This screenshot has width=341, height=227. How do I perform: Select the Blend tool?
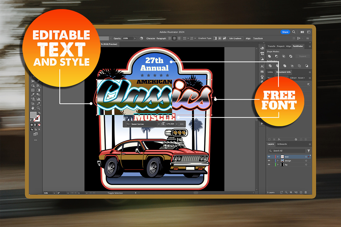coord(38,94)
